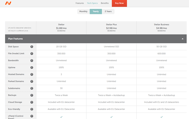Click the Plan Features header text

(15, 39)
